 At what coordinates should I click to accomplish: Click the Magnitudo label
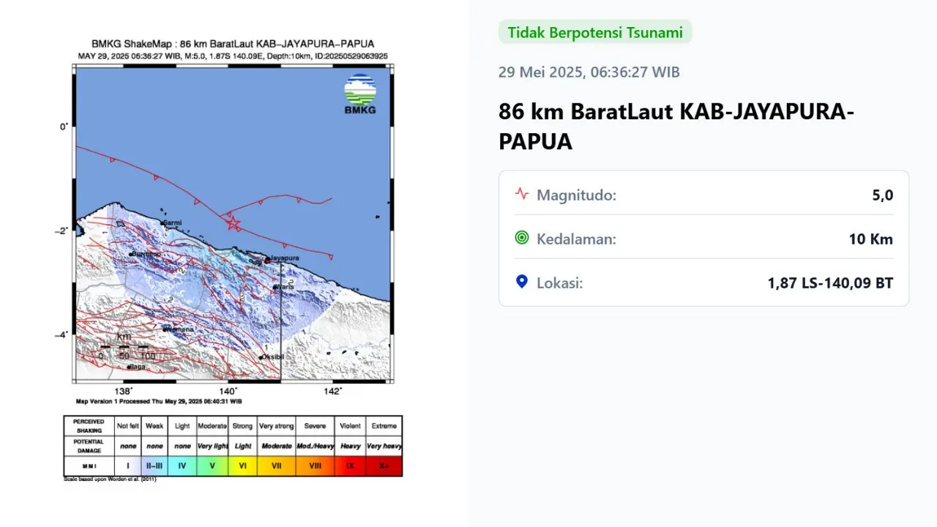pyautogui.click(x=577, y=195)
